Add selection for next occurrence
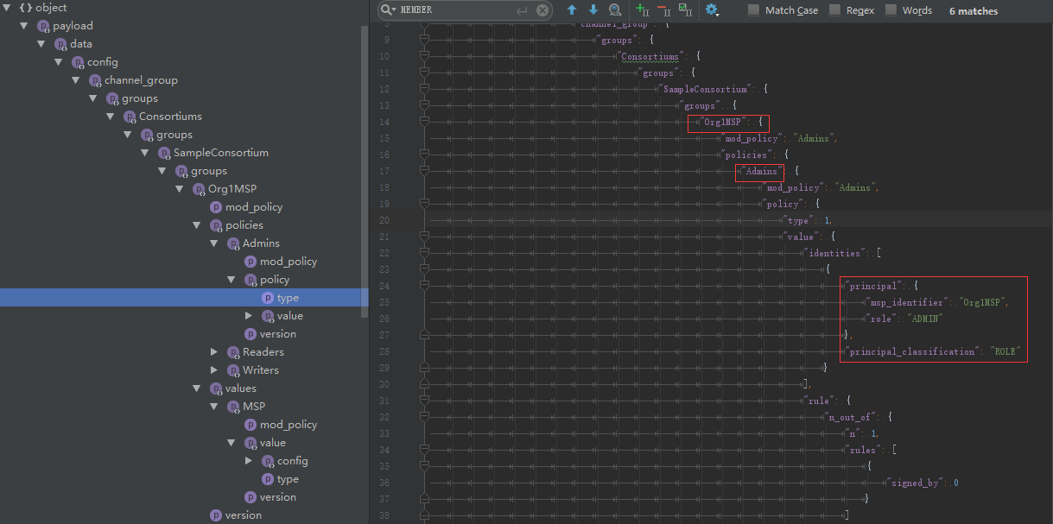 click(642, 10)
